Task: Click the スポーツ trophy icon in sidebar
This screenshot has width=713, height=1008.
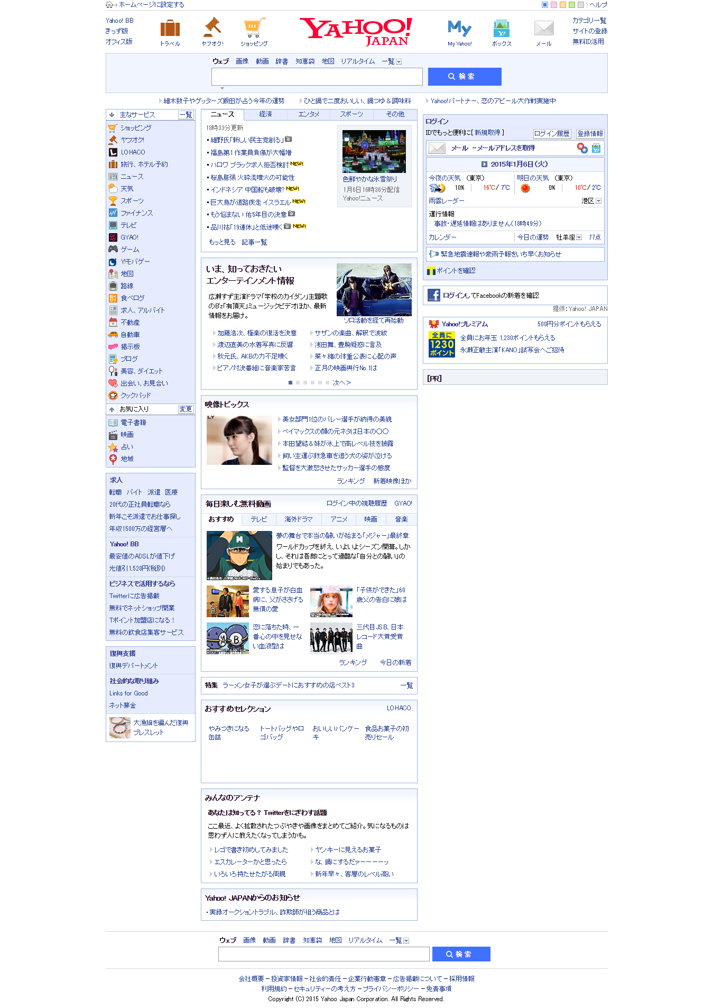Action: pos(113,201)
